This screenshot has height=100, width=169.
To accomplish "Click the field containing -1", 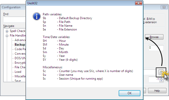I will pos(154,79).
